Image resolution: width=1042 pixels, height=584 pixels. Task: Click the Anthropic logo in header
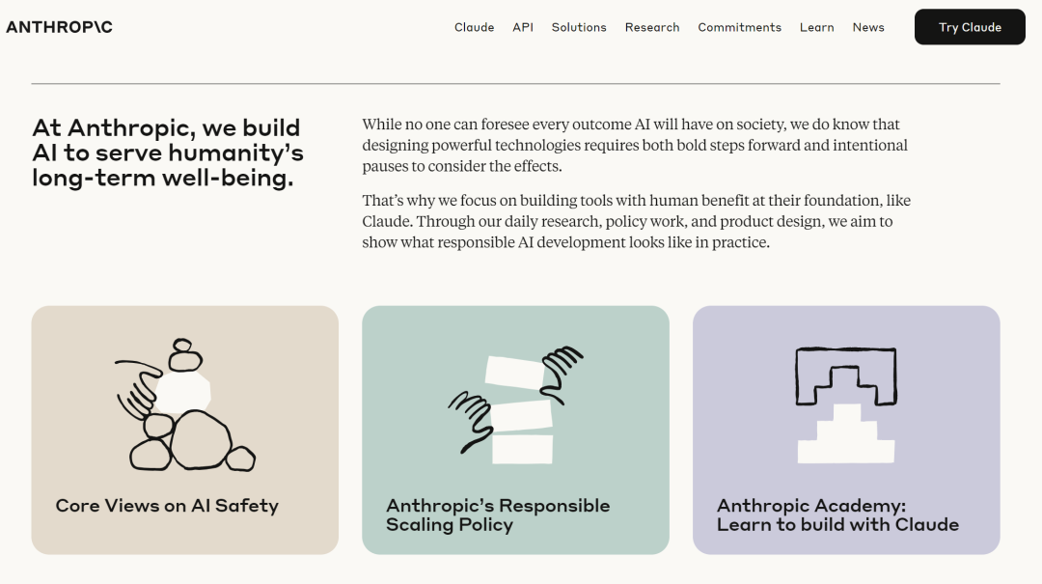59,27
